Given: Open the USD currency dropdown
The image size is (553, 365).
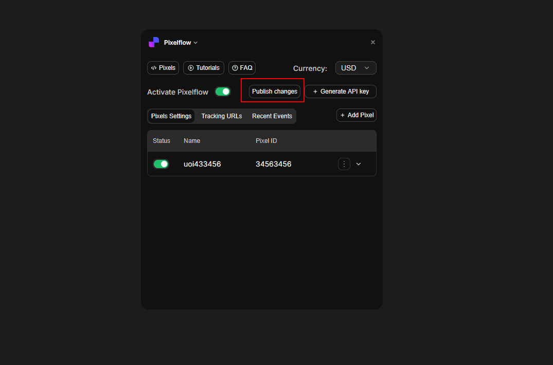Looking at the screenshot, I should 355,68.
